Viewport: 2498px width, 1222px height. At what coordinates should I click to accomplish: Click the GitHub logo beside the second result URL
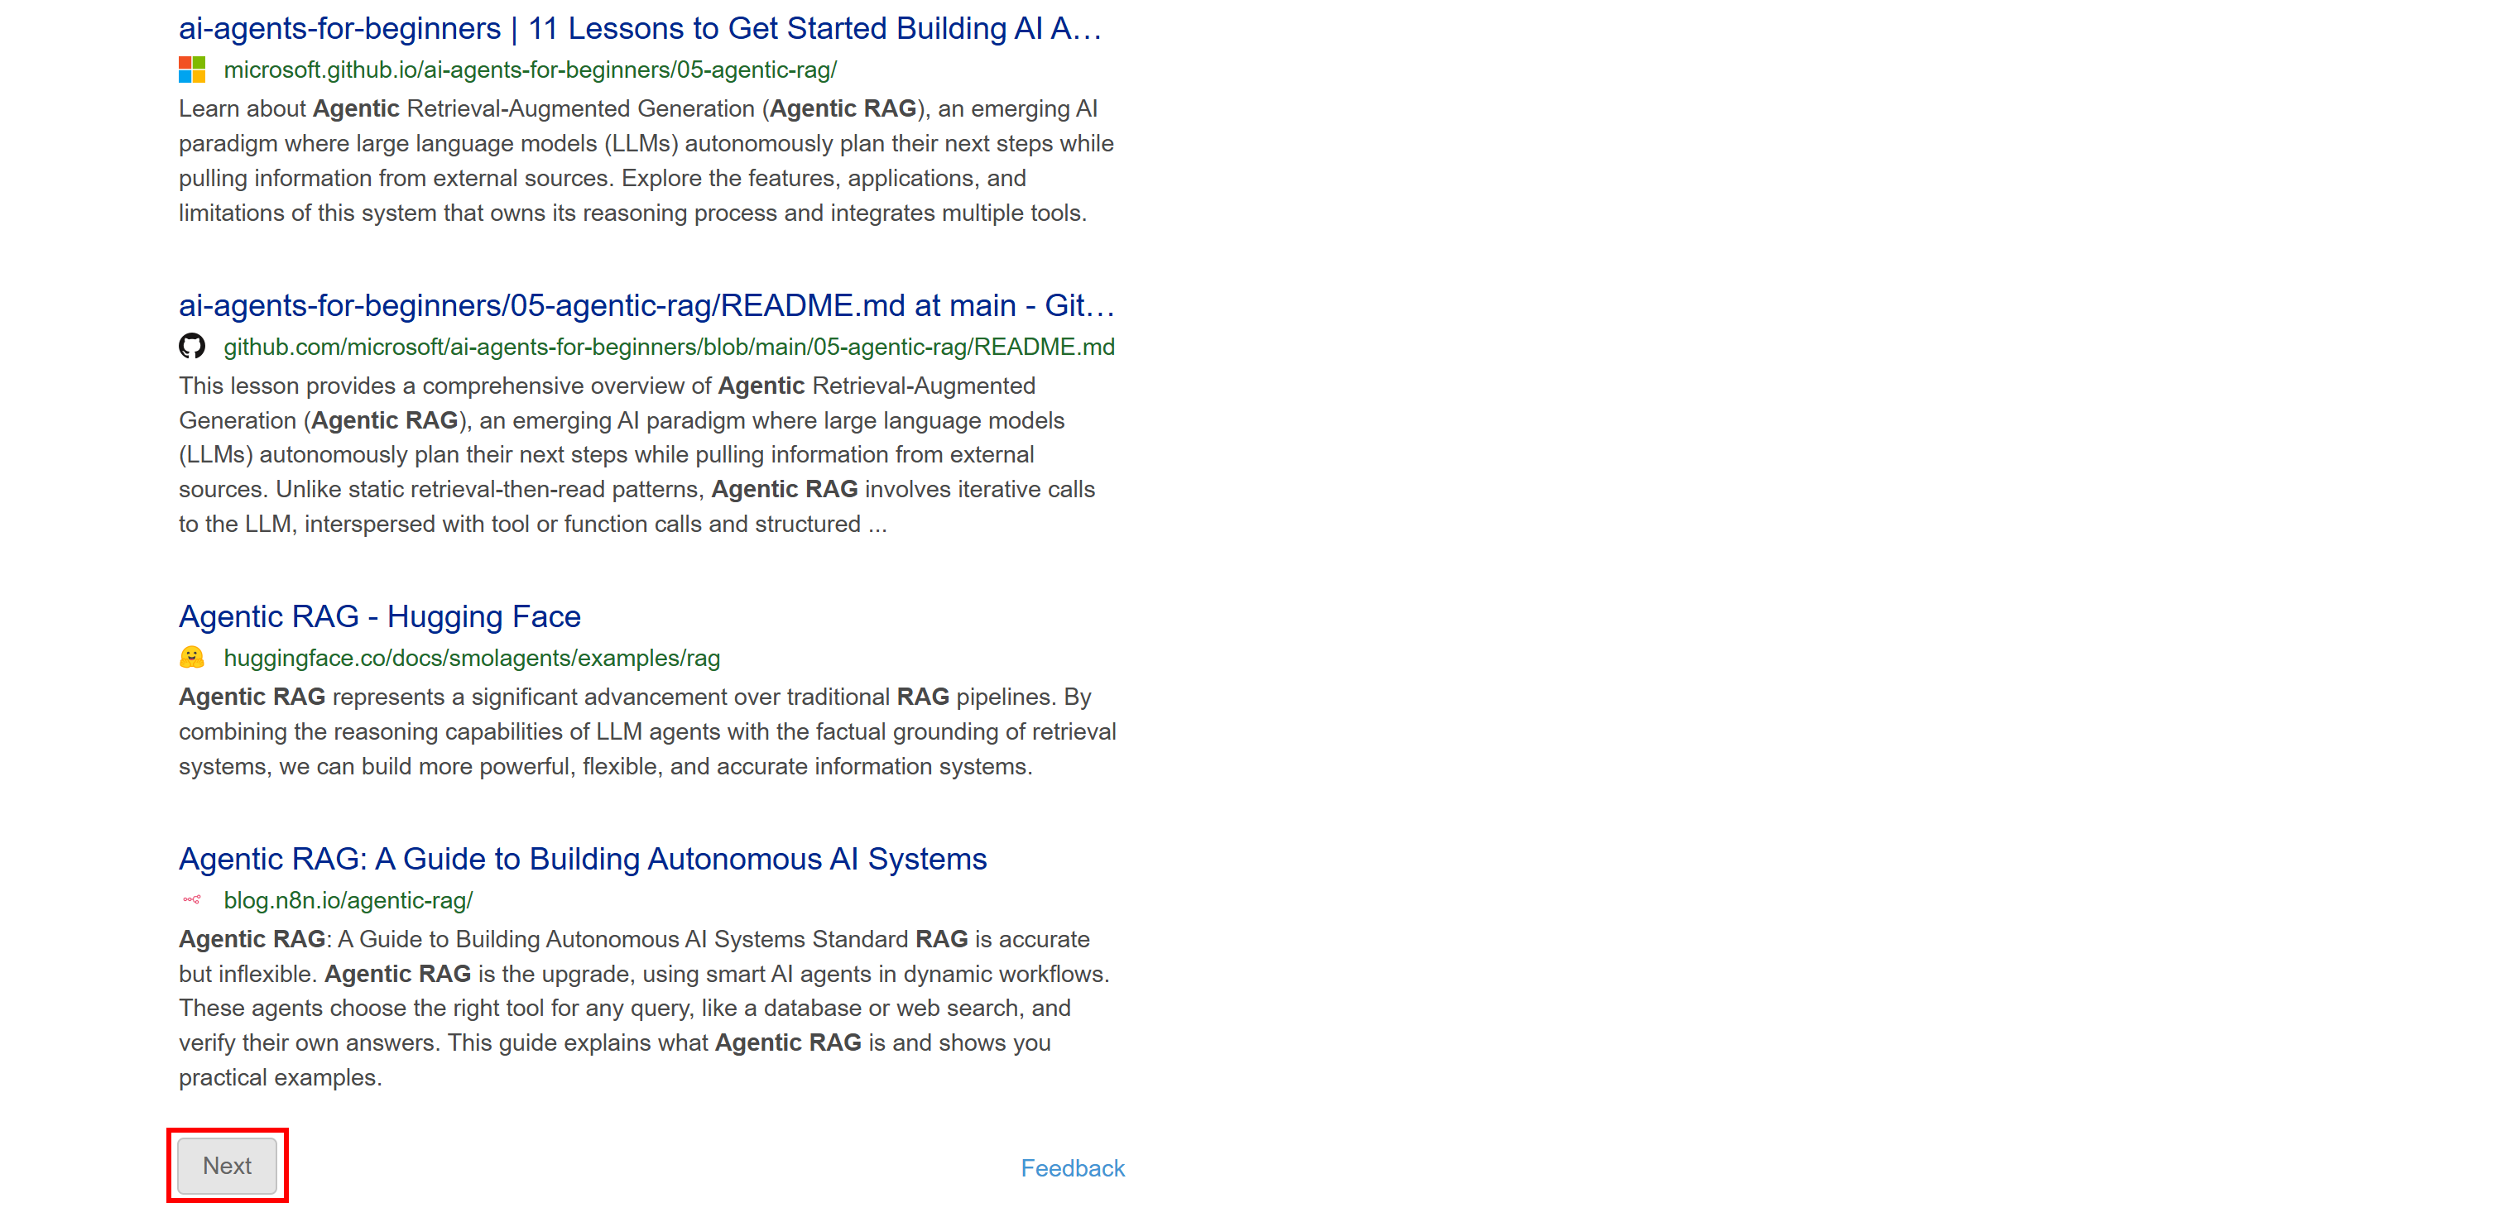[192, 346]
